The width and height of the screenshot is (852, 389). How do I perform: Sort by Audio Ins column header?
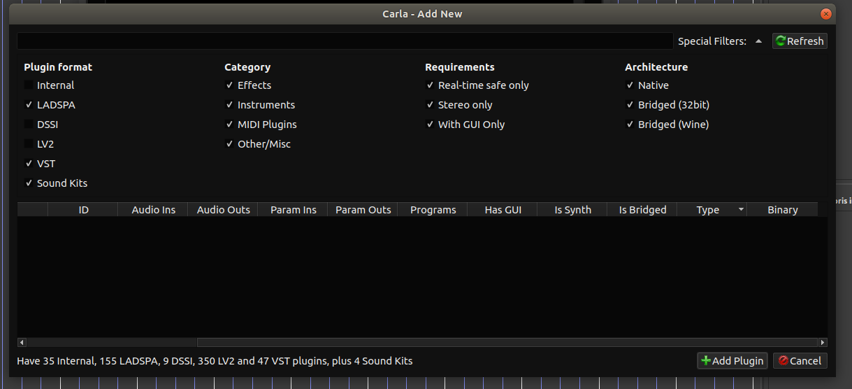[153, 210]
